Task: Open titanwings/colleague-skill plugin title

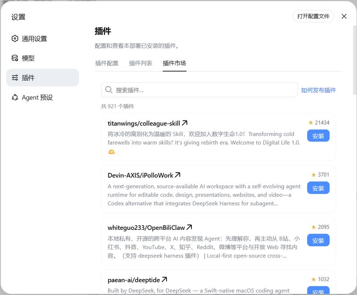Action: [144, 123]
